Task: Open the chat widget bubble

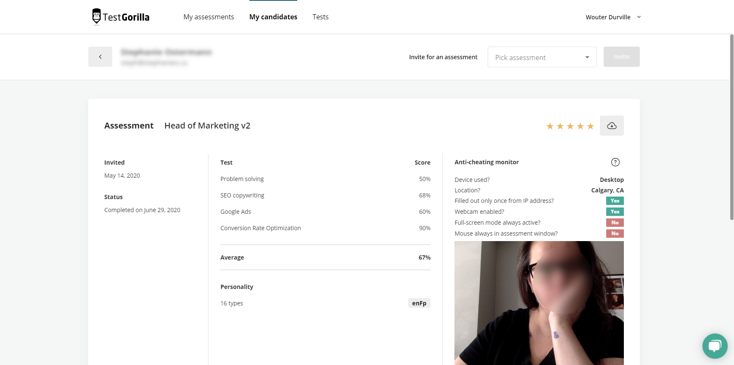Action: click(715, 346)
